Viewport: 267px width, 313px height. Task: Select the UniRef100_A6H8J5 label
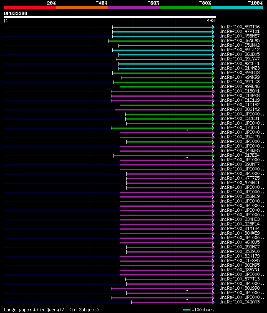point(239,243)
